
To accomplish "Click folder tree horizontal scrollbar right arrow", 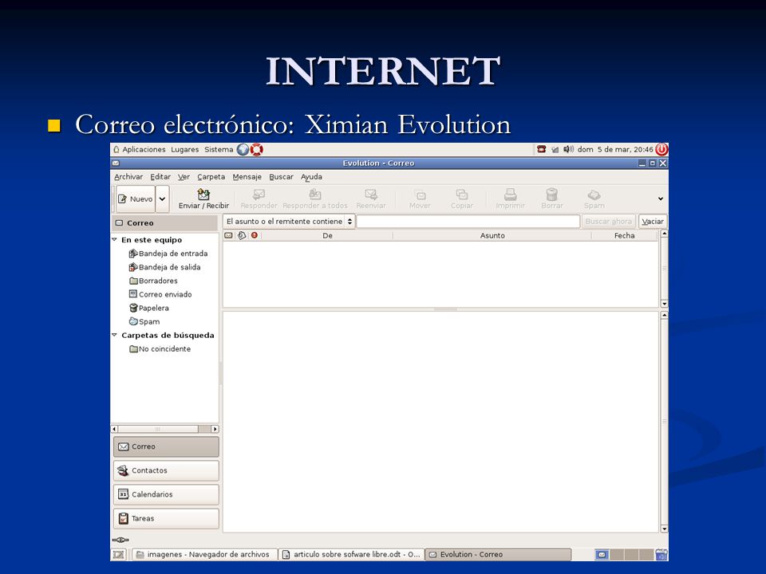I will (x=215, y=429).
